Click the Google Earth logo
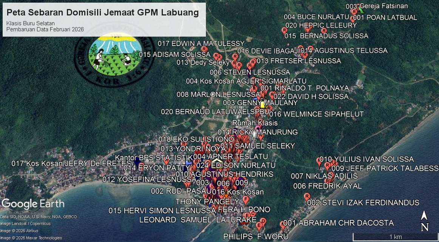Screen dimensions: 439x242 [33, 204]
